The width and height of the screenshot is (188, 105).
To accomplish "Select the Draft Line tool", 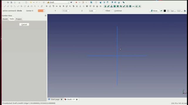I will point(5,6).
